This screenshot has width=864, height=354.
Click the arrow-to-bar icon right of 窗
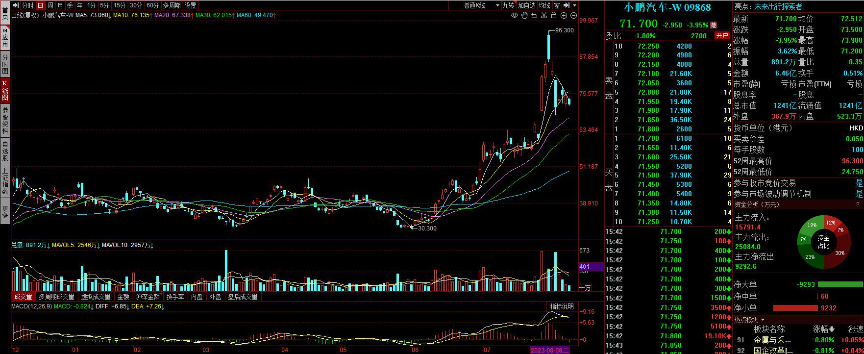point(567,5)
